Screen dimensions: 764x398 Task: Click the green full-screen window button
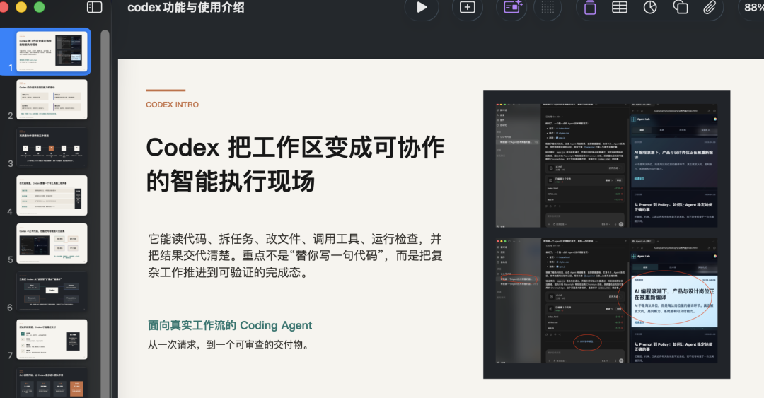[x=40, y=7]
